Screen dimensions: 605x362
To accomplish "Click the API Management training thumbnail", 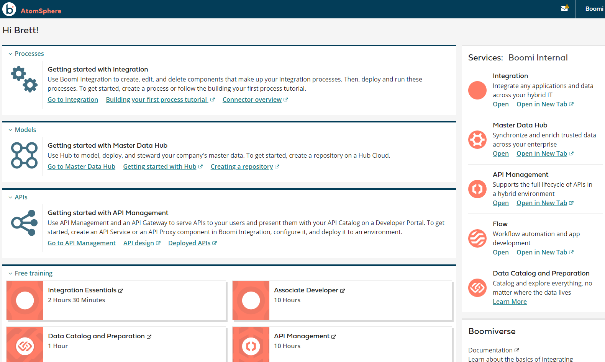I will click(x=251, y=344).
